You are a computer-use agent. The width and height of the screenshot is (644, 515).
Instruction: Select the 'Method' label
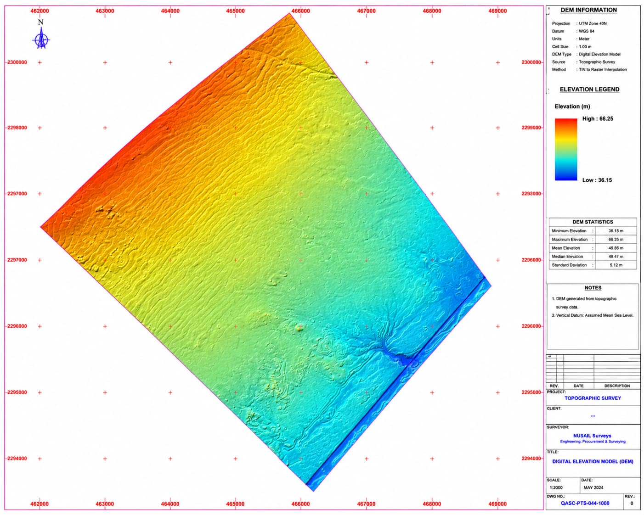pyautogui.click(x=559, y=70)
